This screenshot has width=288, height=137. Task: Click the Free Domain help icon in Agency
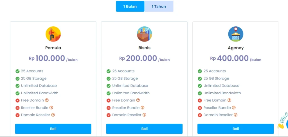pos(229,100)
